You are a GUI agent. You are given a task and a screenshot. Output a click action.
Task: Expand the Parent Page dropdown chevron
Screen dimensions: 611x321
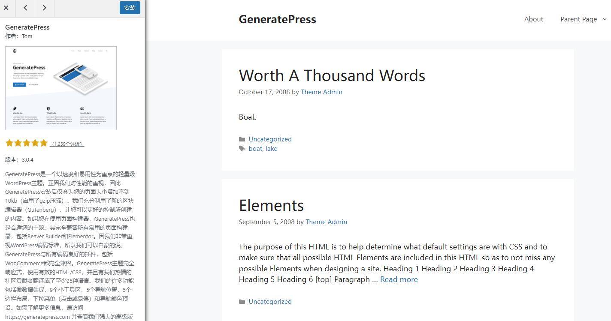(605, 19)
